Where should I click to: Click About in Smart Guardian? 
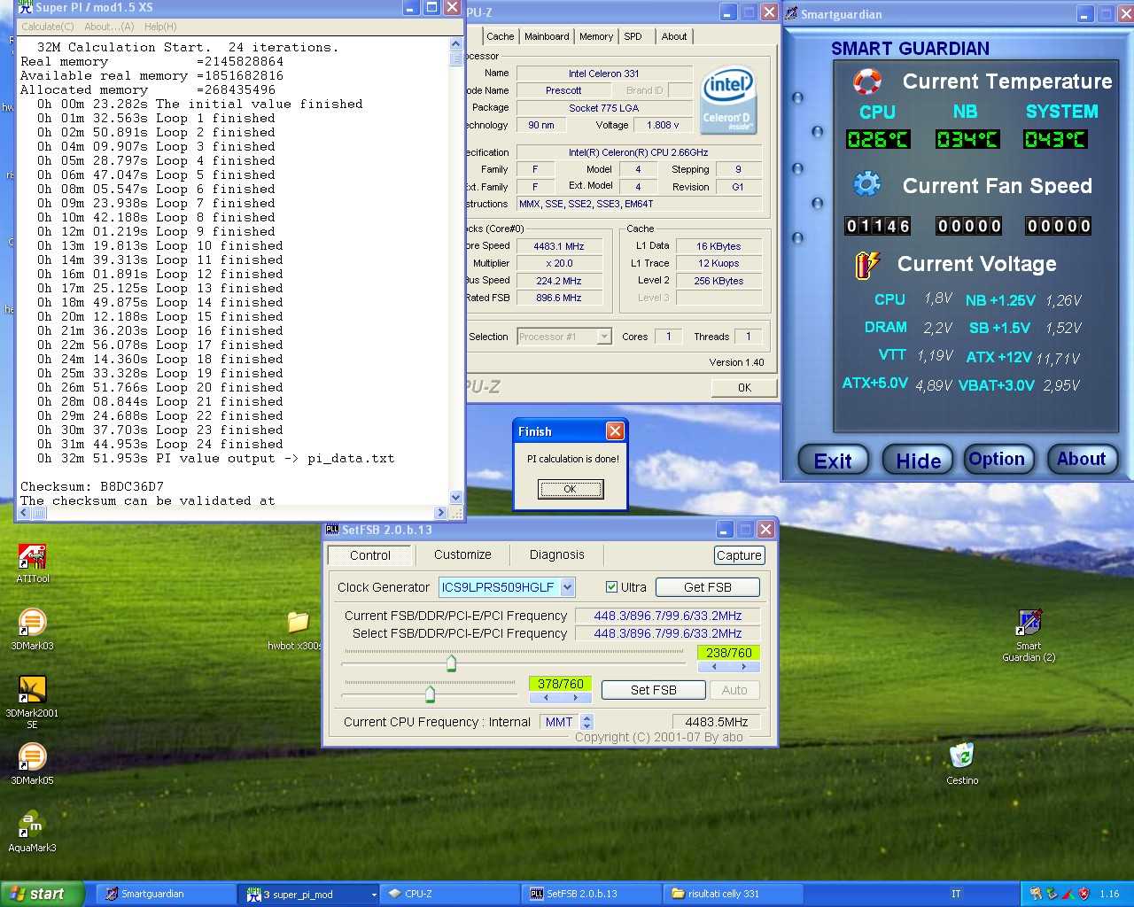pyautogui.click(x=1081, y=459)
